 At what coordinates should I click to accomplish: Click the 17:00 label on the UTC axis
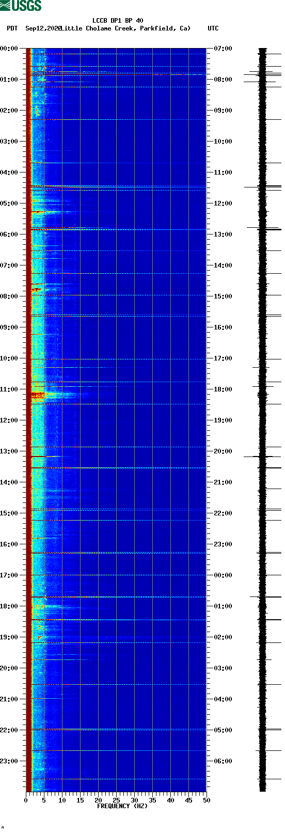[223, 358]
